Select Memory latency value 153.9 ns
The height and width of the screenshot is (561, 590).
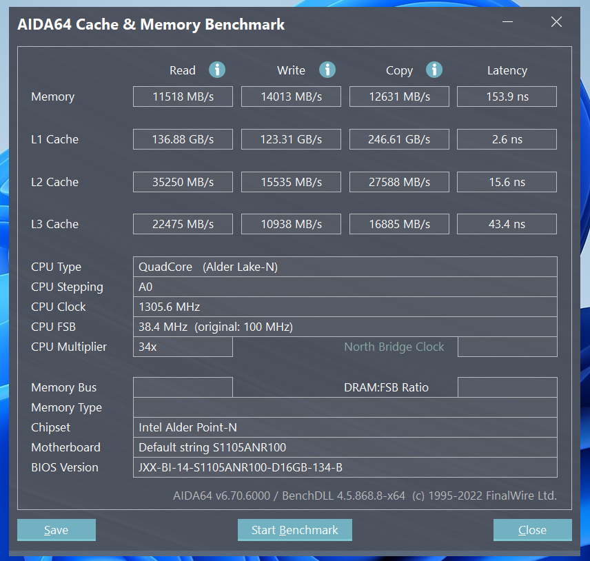pyautogui.click(x=507, y=96)
